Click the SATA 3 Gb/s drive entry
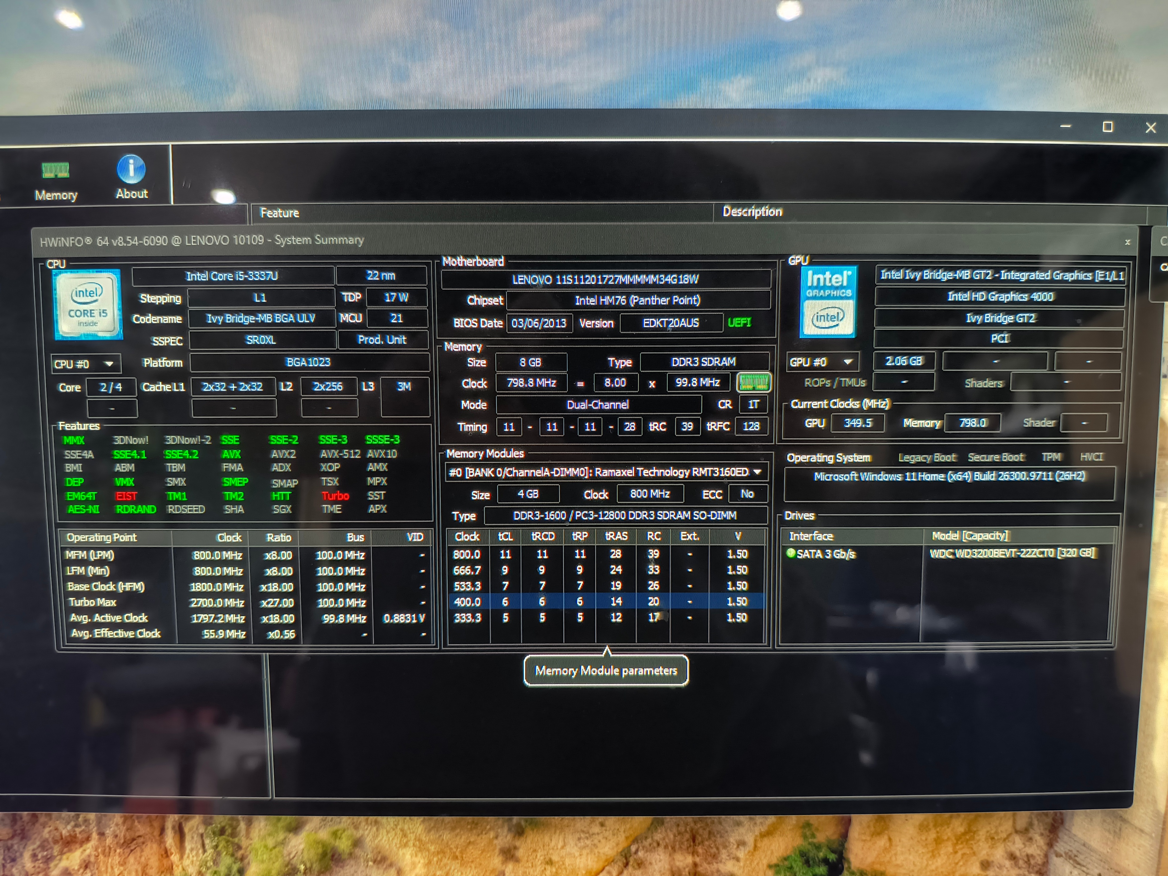Viewport: 1168px width, 876px height. tap(822, 554)
